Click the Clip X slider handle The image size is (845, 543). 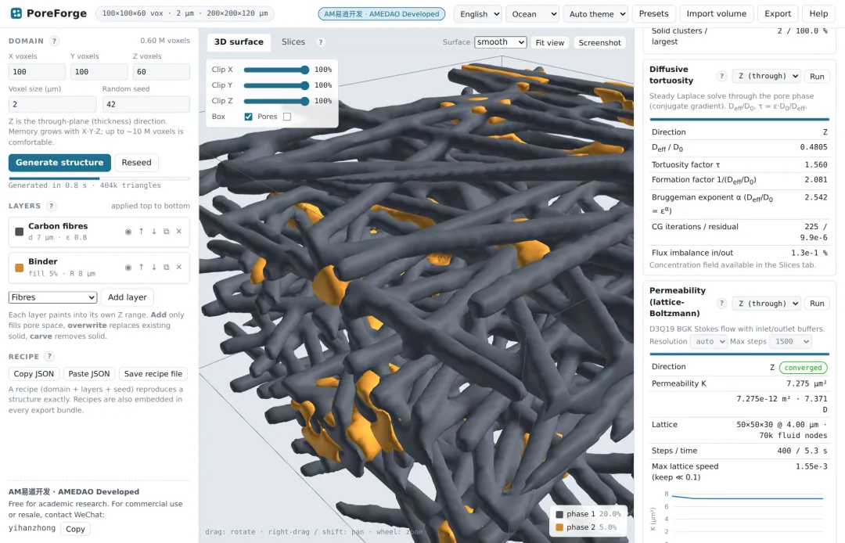pyautogui.click(x=305, y=70)
